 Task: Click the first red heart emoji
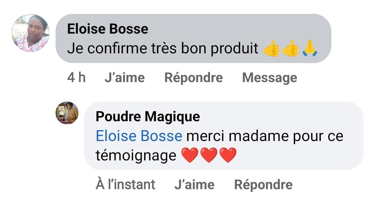[190, 156]
